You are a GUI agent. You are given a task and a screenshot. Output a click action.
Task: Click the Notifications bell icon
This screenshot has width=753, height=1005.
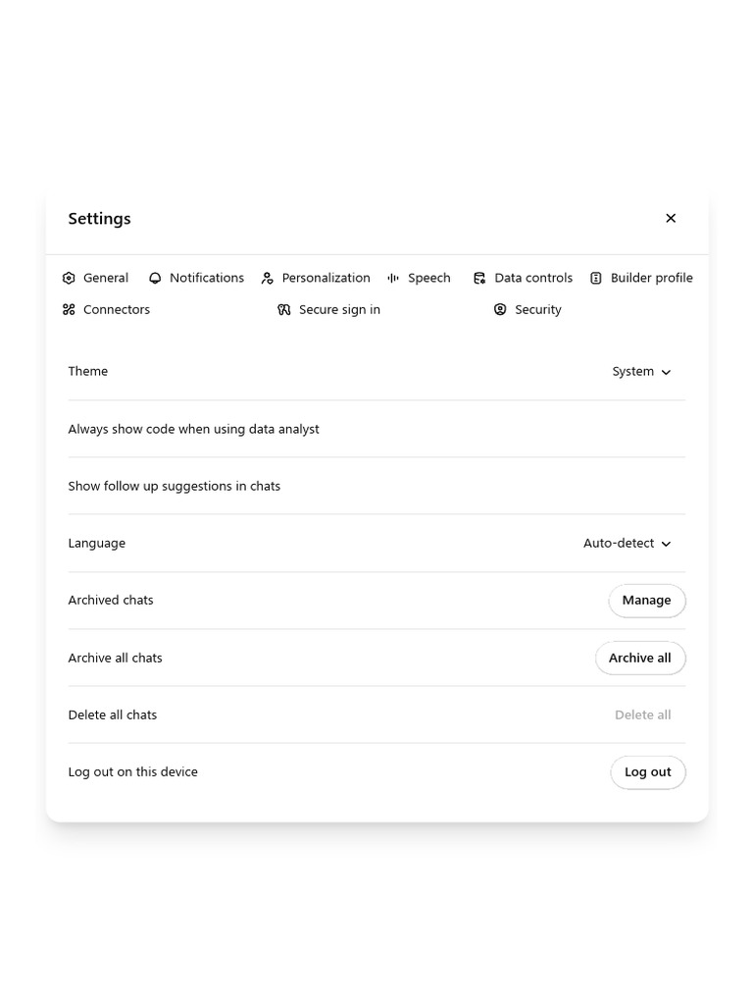[x=155, y=278]
